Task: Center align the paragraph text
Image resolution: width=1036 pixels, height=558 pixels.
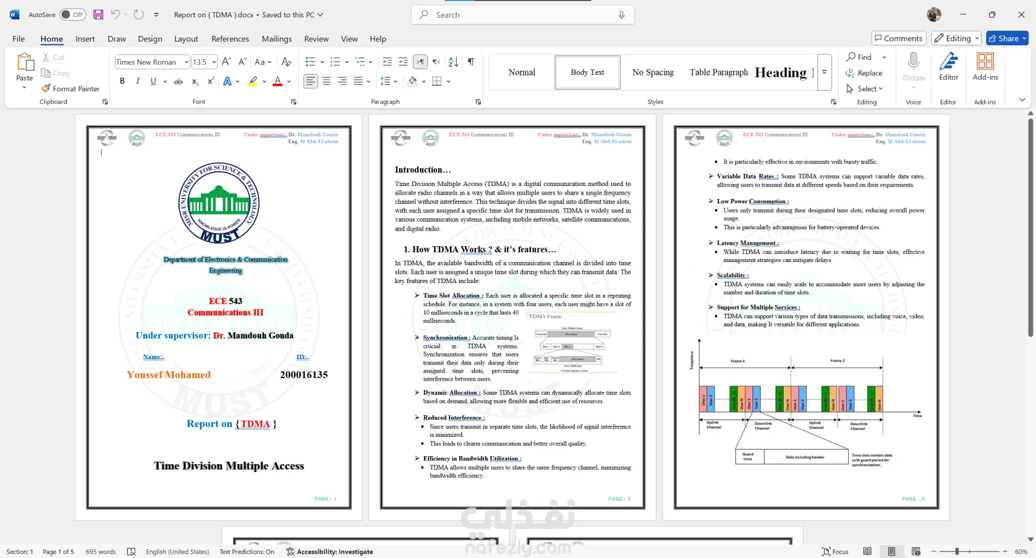Action: point(326,81)
